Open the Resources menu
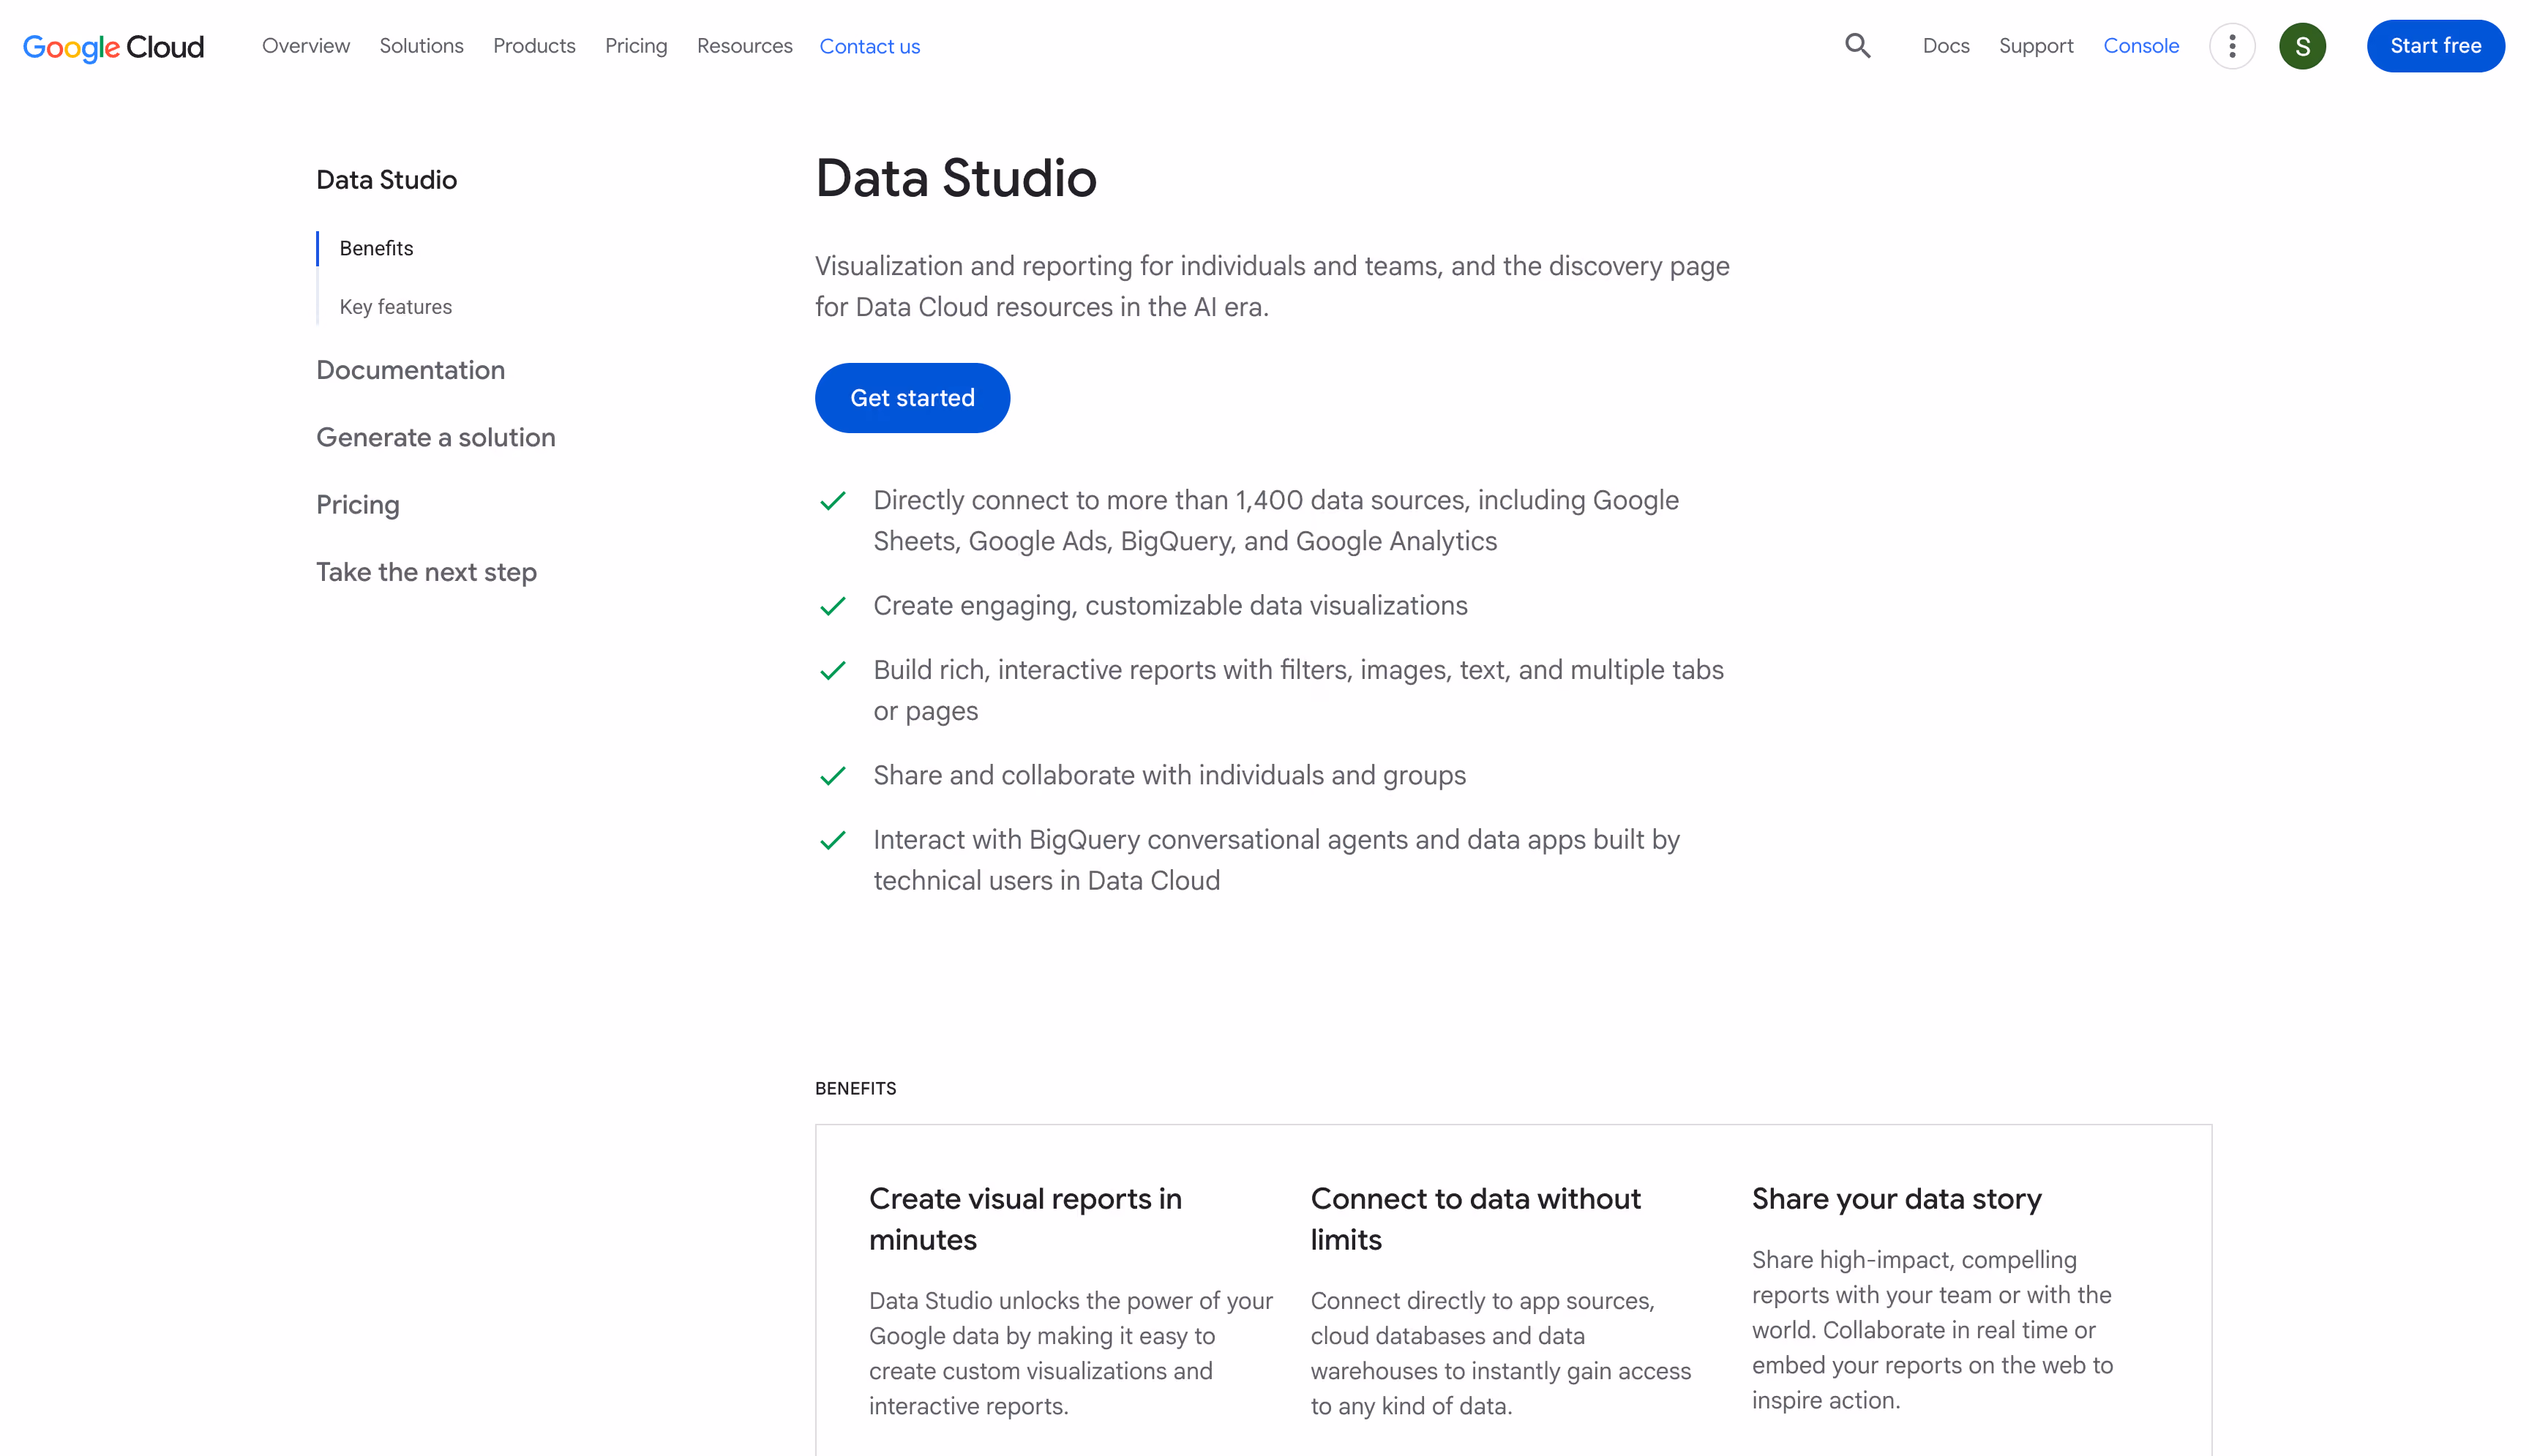Screen dimensions: 2529x1456 744,46
